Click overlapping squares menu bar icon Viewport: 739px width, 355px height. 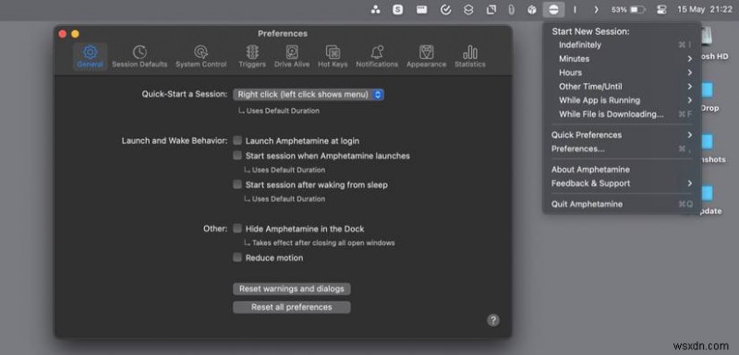coord(491,9)
